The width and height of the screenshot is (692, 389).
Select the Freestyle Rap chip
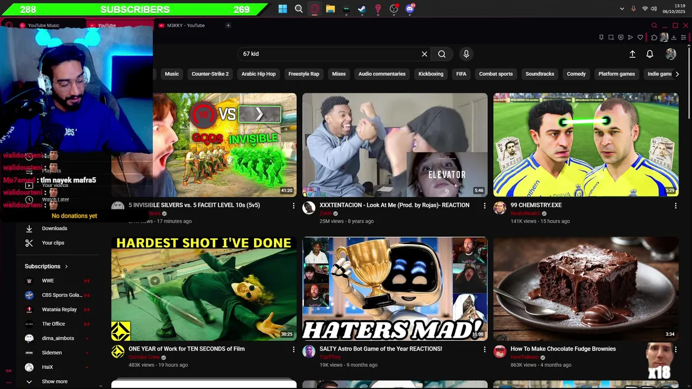[304, 74]
